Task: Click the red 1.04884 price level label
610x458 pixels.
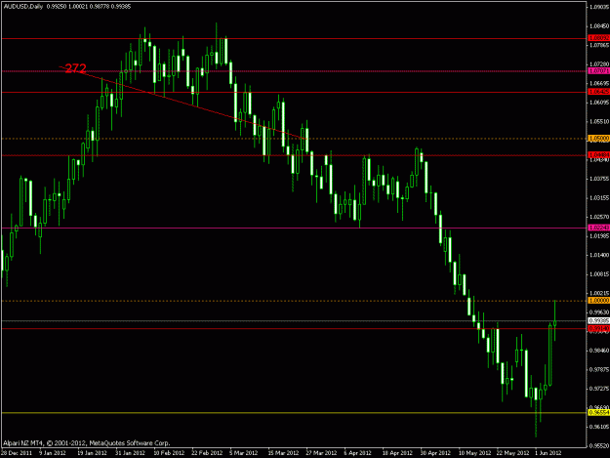Action: coord(598,155)
